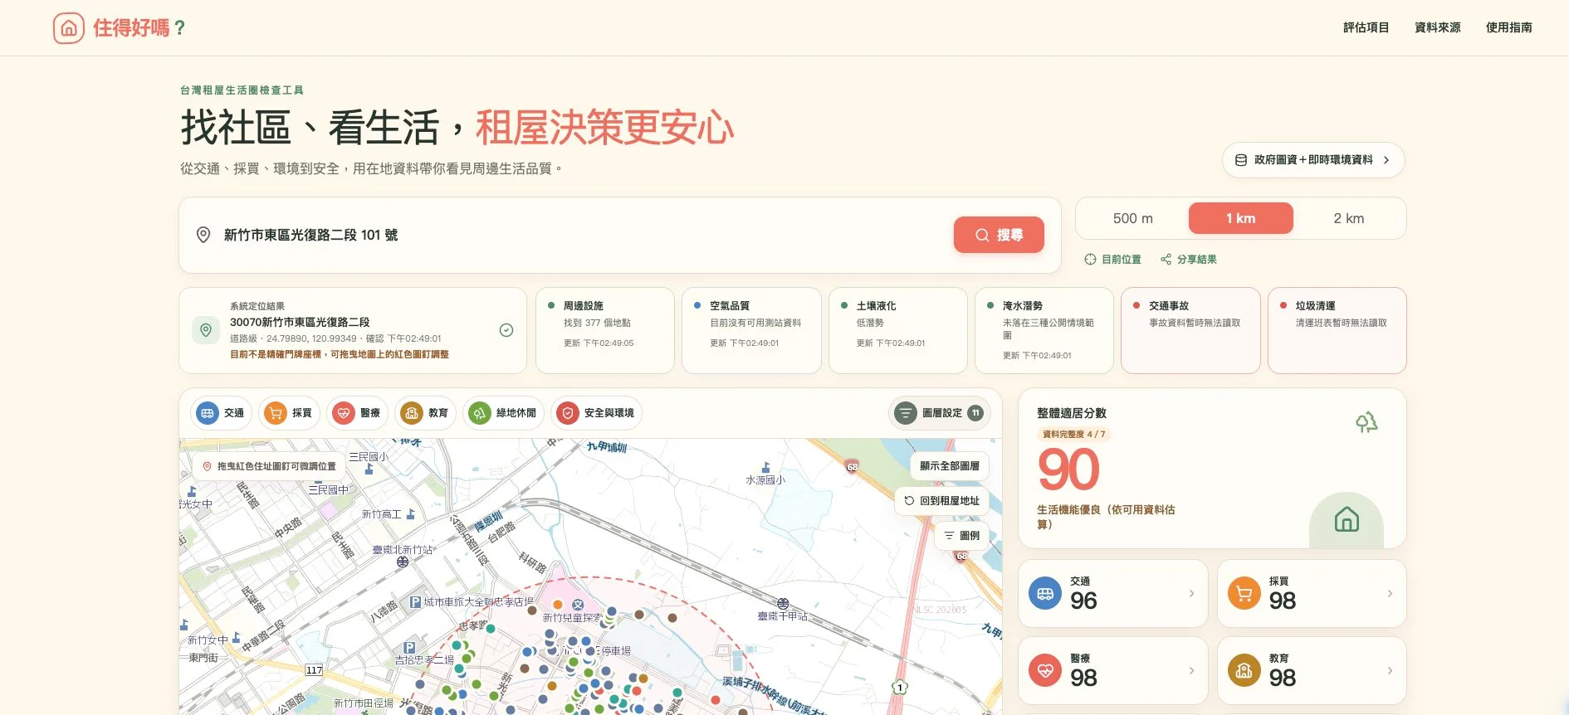Click the layer settings filter icon

pos(906,413)
